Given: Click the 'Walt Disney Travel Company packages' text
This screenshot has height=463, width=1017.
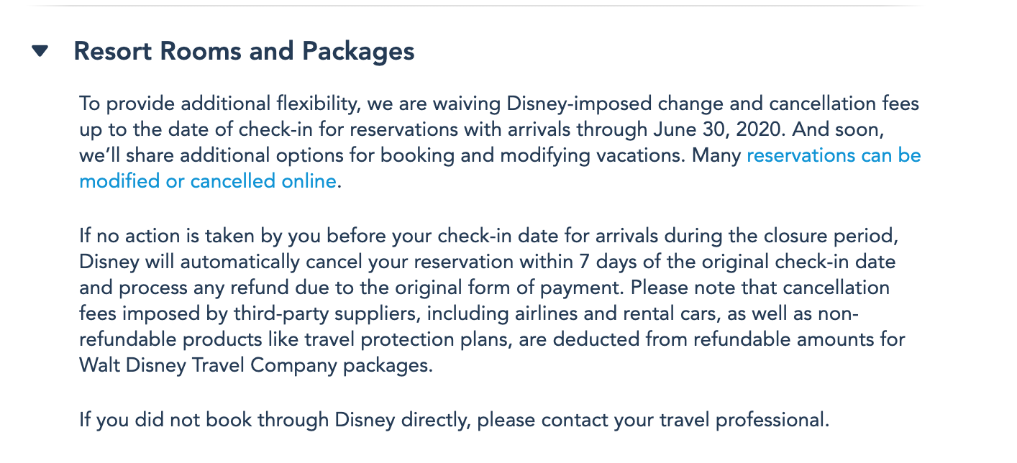Looking at the screenshot, I should tap(255, 365).
